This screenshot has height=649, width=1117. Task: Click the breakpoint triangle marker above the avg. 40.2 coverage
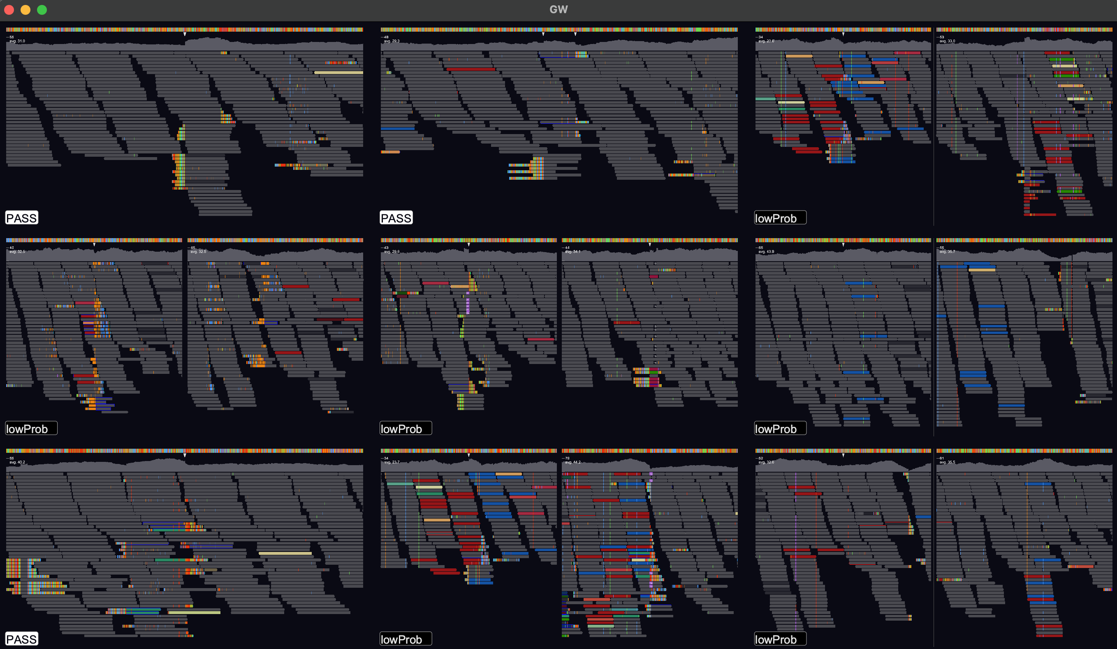point(185,455)
